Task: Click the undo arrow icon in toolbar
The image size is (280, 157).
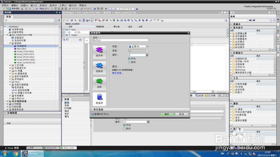Action: coord(41,9)
